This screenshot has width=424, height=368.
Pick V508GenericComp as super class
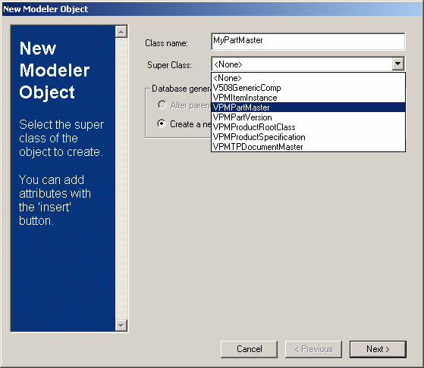308,88
